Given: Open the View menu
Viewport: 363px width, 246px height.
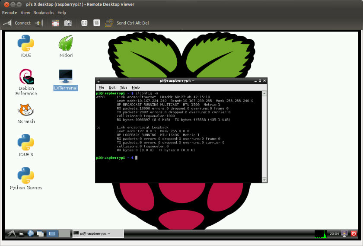Looking at the screenshot, I should click(25, 13).
